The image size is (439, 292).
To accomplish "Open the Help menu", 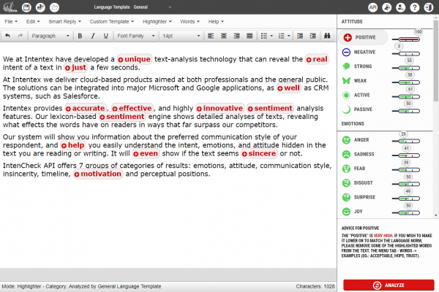I will point(216,21).
